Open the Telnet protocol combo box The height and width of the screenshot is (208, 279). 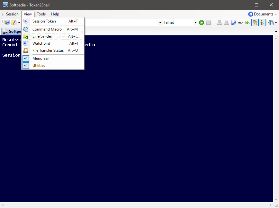(x=180, y=23)
